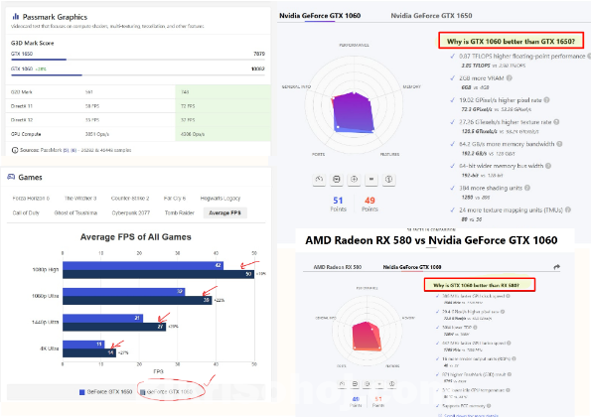Open the Tomb Raider game tab
The image size is (591, 417).
(x=180, y=212)
